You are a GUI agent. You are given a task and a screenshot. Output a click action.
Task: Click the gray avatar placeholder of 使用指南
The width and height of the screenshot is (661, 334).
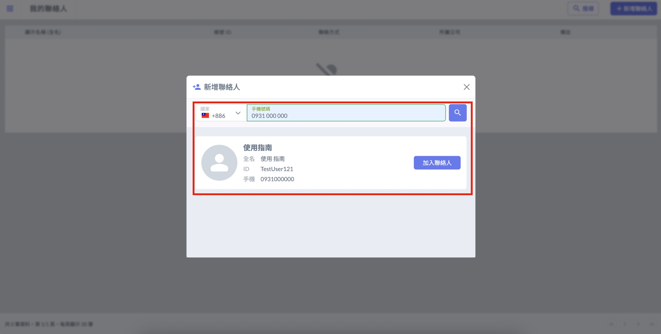(x=219, y=163)
